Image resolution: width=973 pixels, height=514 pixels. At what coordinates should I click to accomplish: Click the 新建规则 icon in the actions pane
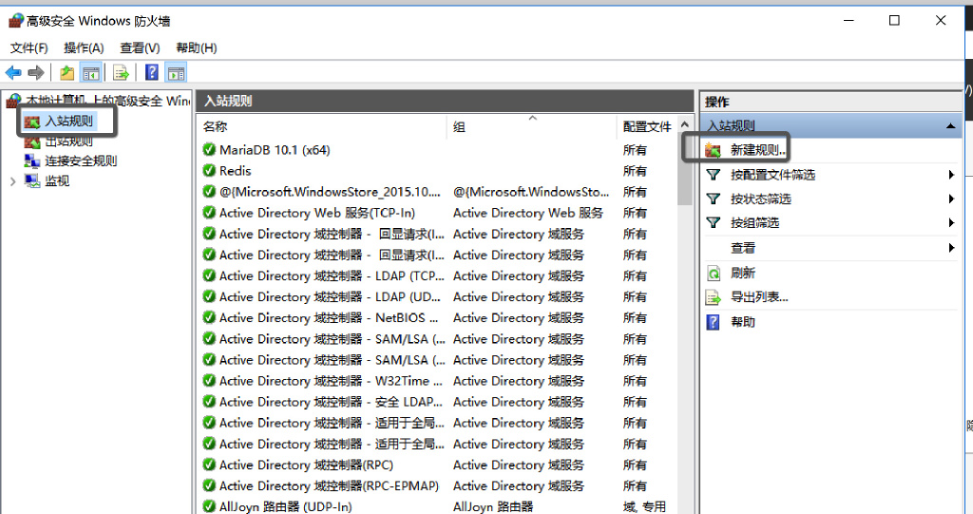pyautogui.click(x=714, y=150)
